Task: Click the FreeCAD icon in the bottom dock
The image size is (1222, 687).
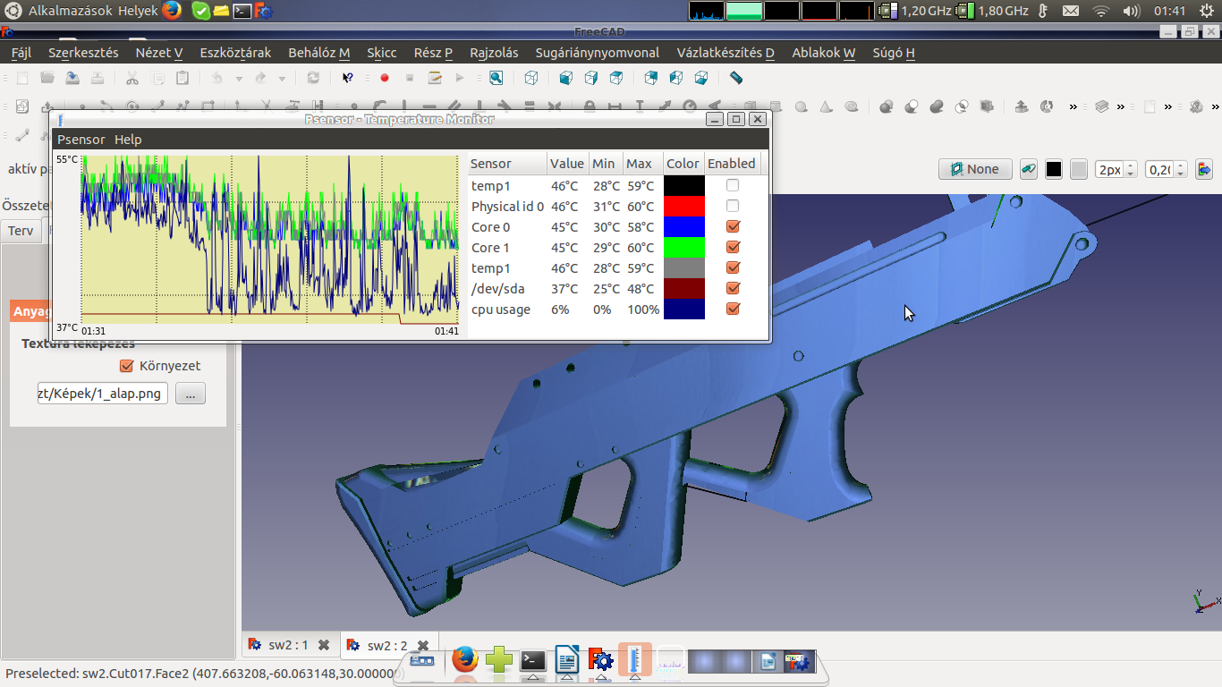Action: [x=600, y=660]
